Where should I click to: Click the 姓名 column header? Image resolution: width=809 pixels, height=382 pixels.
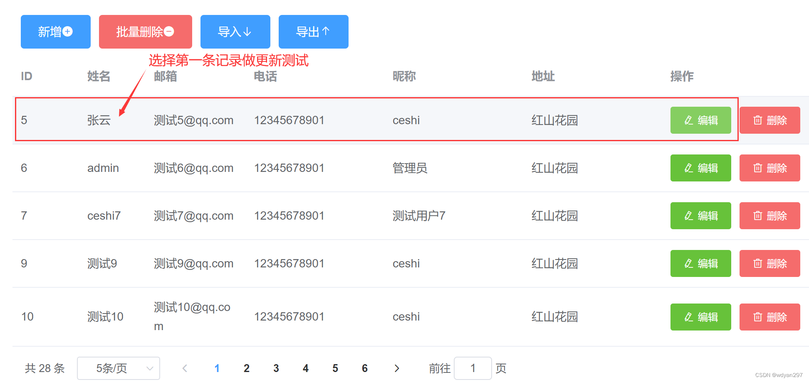pyautogui.click(x=99, y=76)
